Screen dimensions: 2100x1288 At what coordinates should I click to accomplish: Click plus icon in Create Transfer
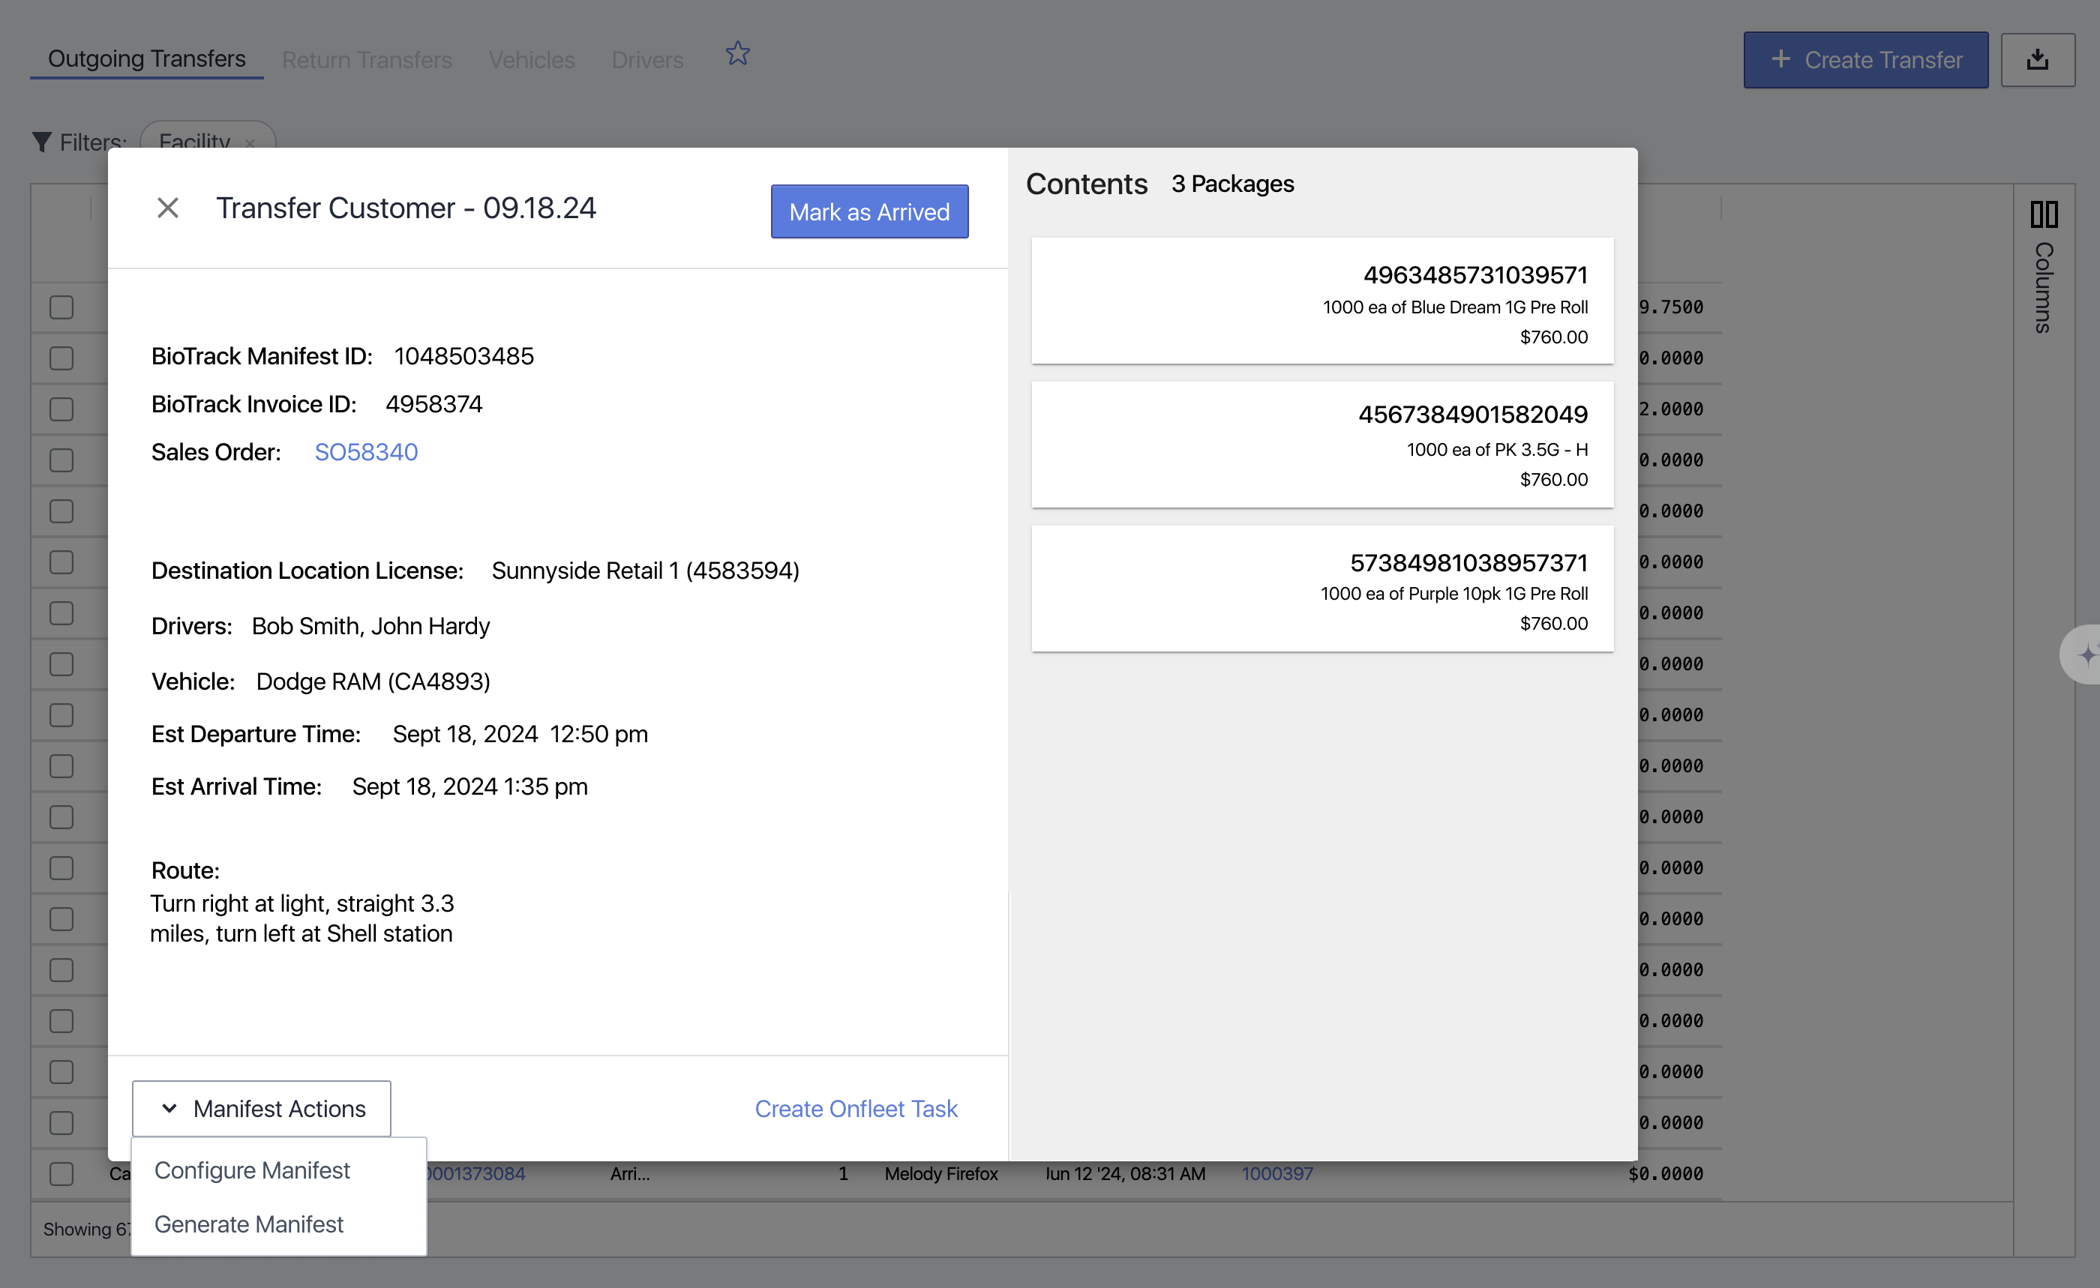1780,58
